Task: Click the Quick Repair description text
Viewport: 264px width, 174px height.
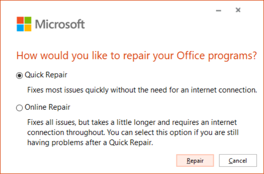Action: click(x=142, y=90)
